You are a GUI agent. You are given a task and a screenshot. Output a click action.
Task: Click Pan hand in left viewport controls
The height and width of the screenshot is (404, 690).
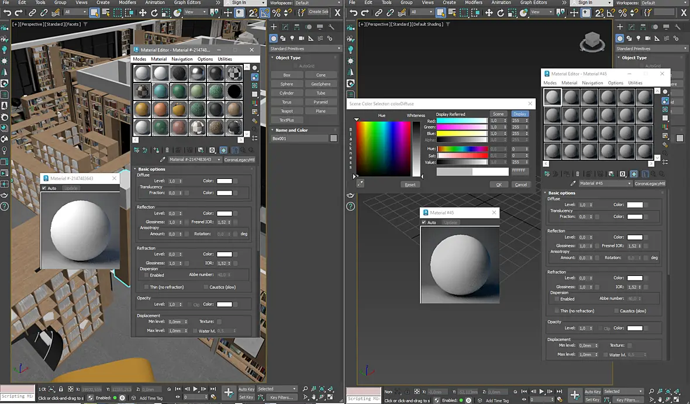pos(314,397)
